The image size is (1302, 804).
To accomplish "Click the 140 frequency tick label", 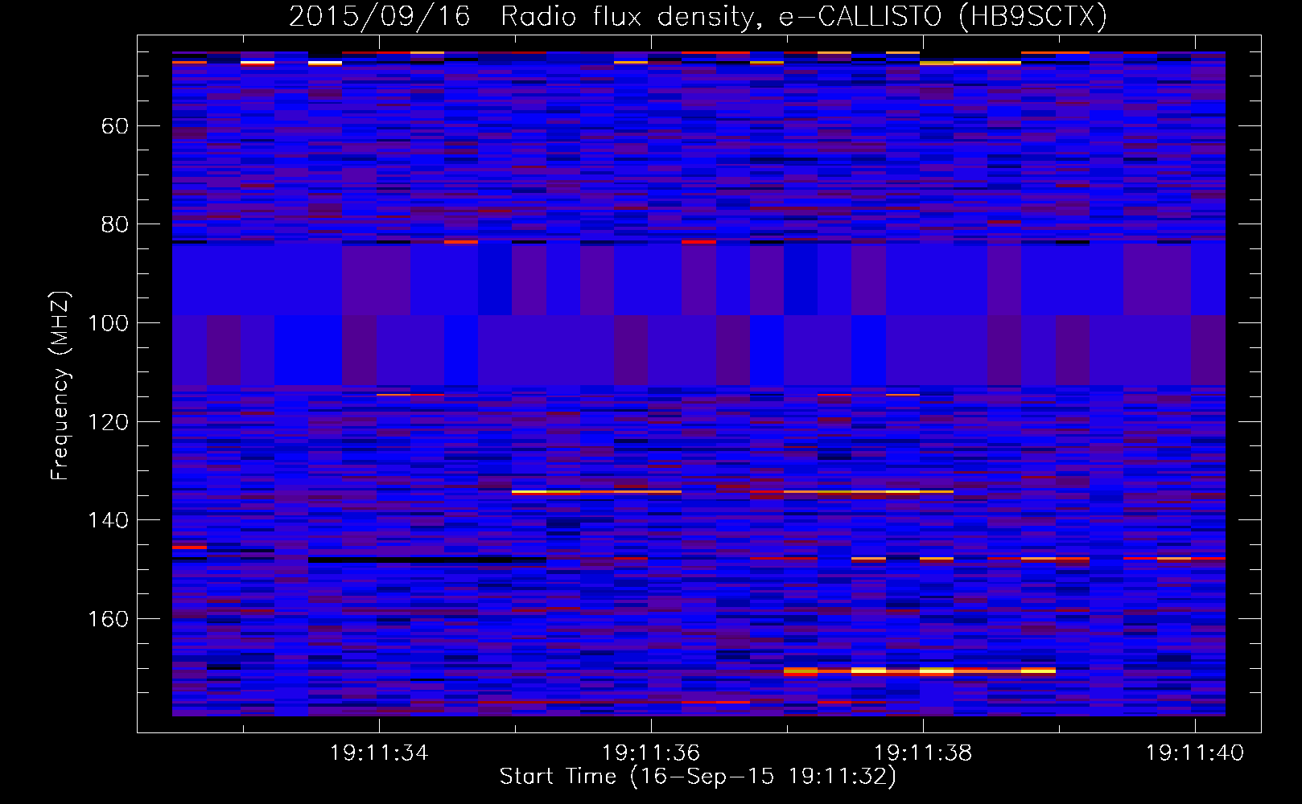I will tap(108, 520).
